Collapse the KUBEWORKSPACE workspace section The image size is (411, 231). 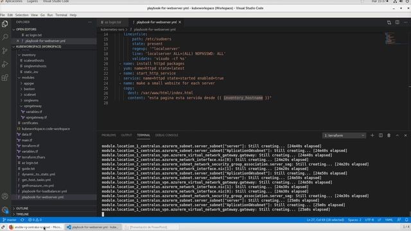[54, 47]
